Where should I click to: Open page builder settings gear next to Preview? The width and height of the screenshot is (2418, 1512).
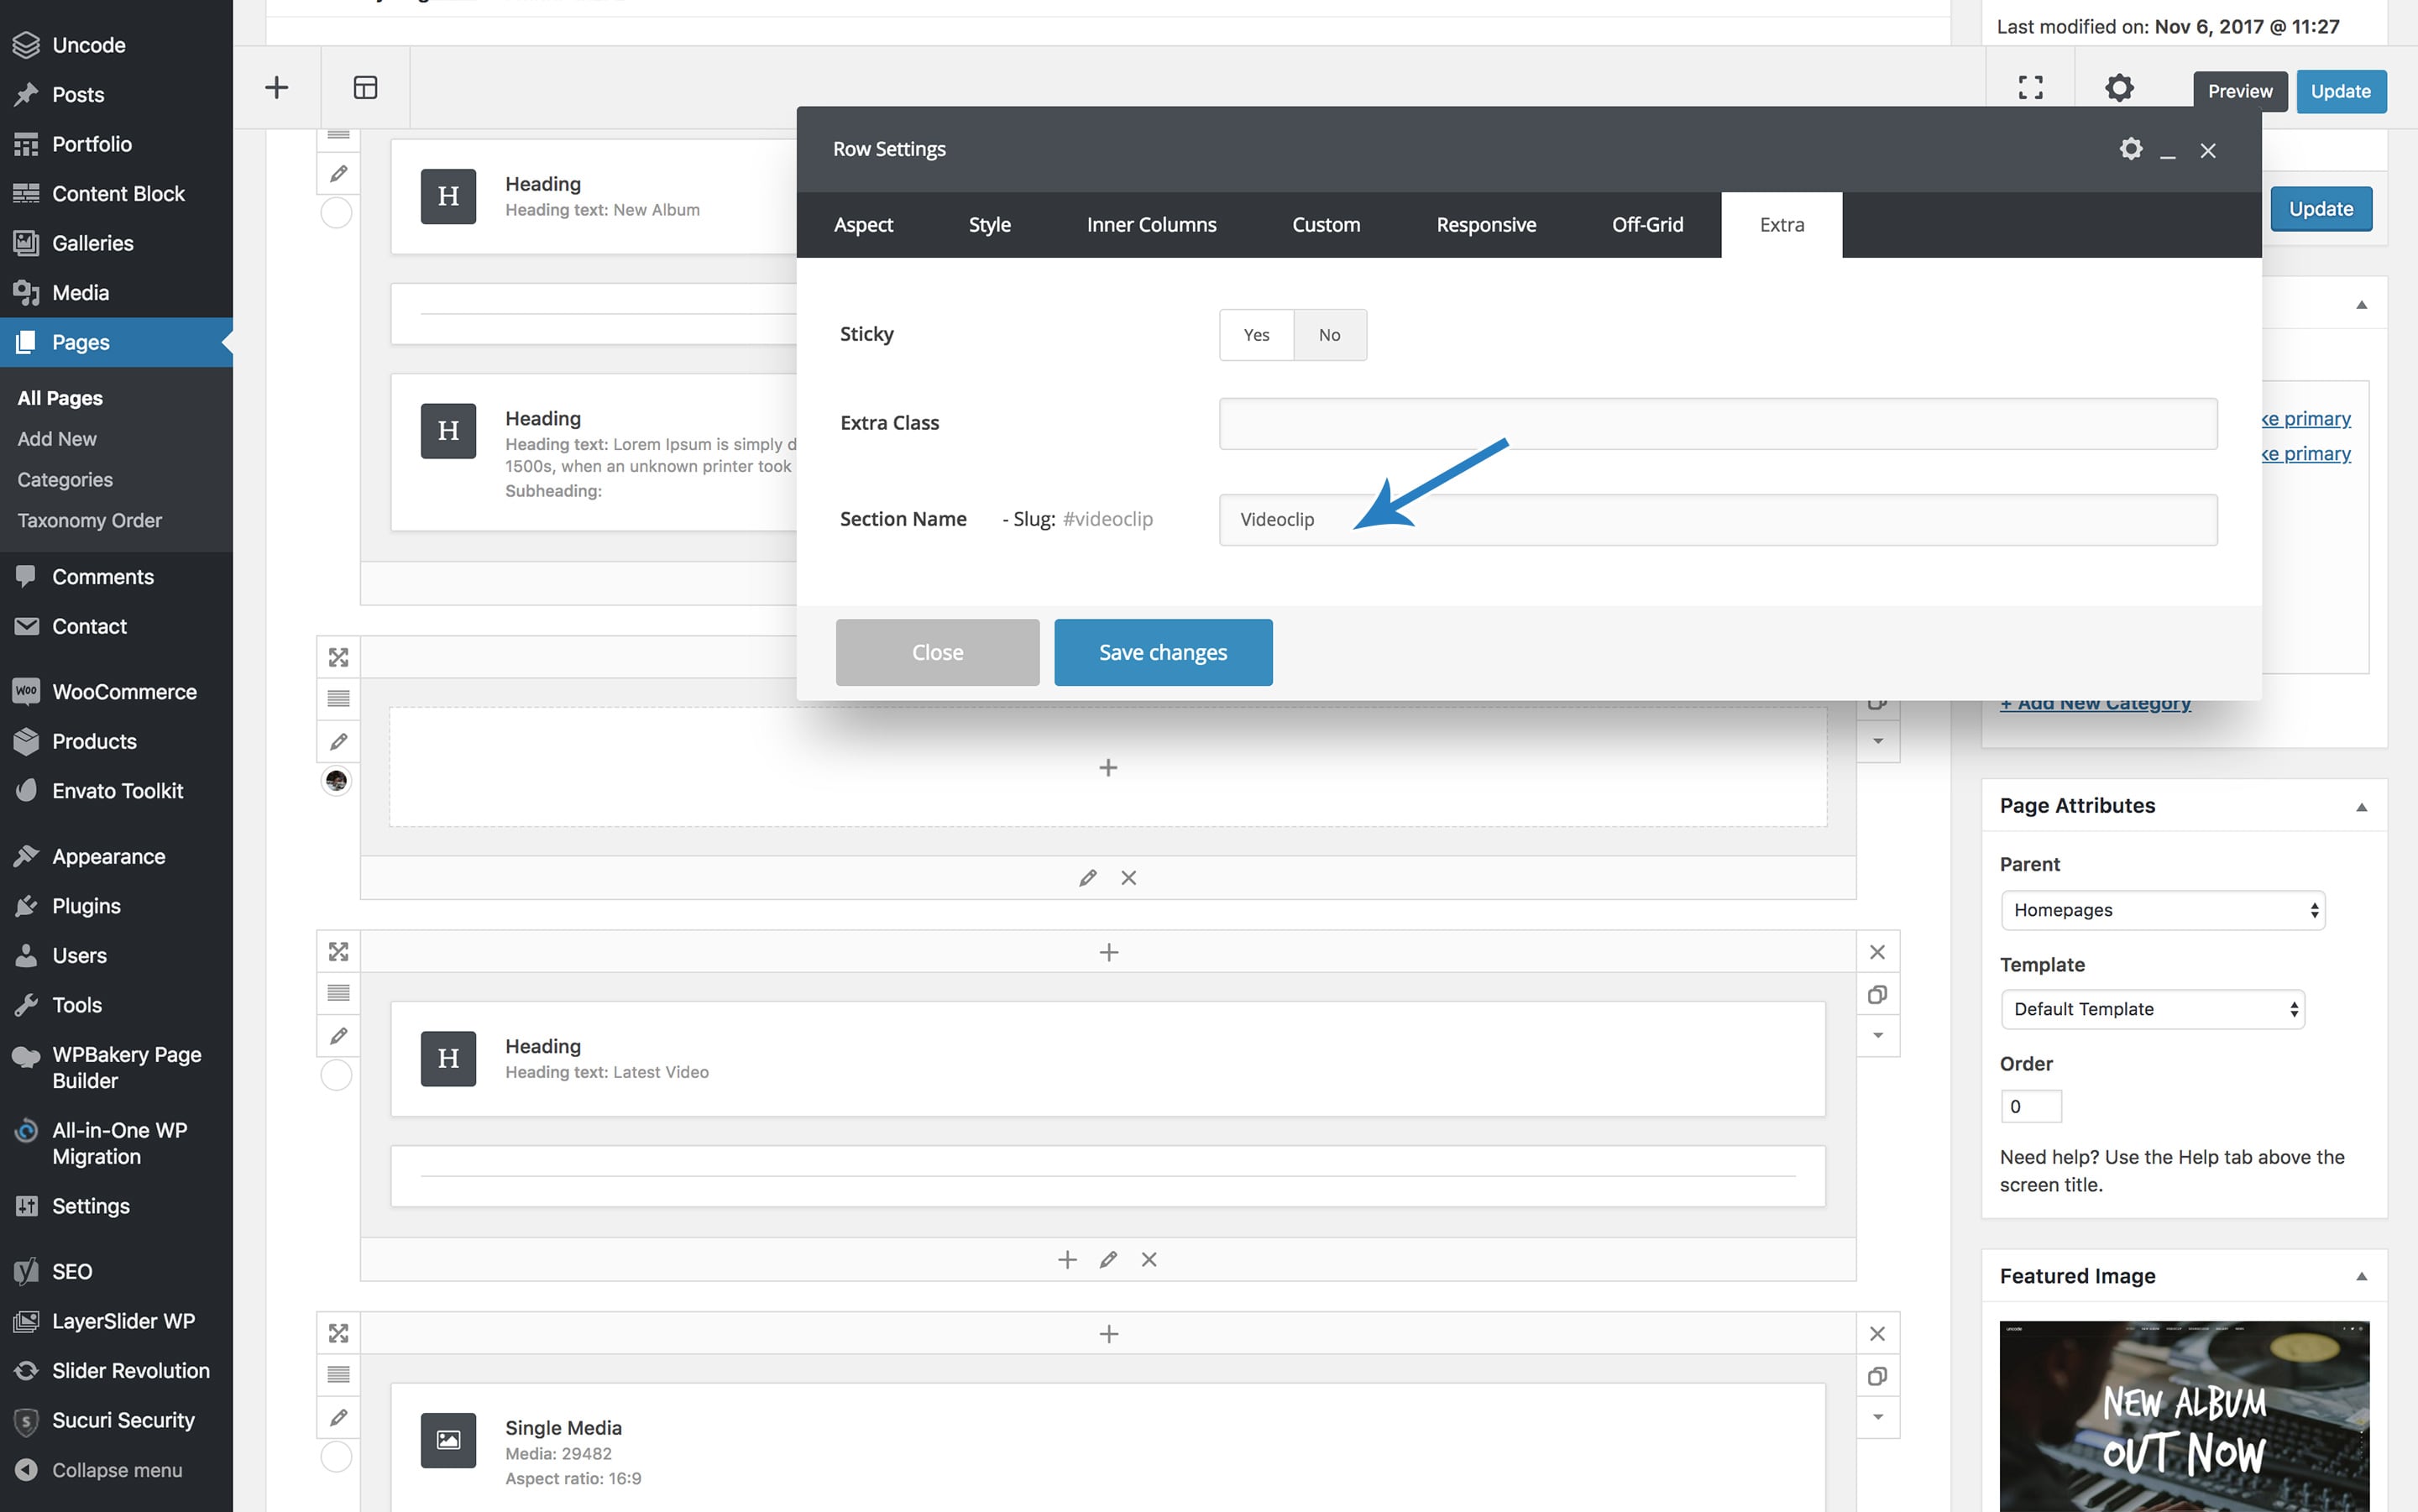(x=2119, y=88)
